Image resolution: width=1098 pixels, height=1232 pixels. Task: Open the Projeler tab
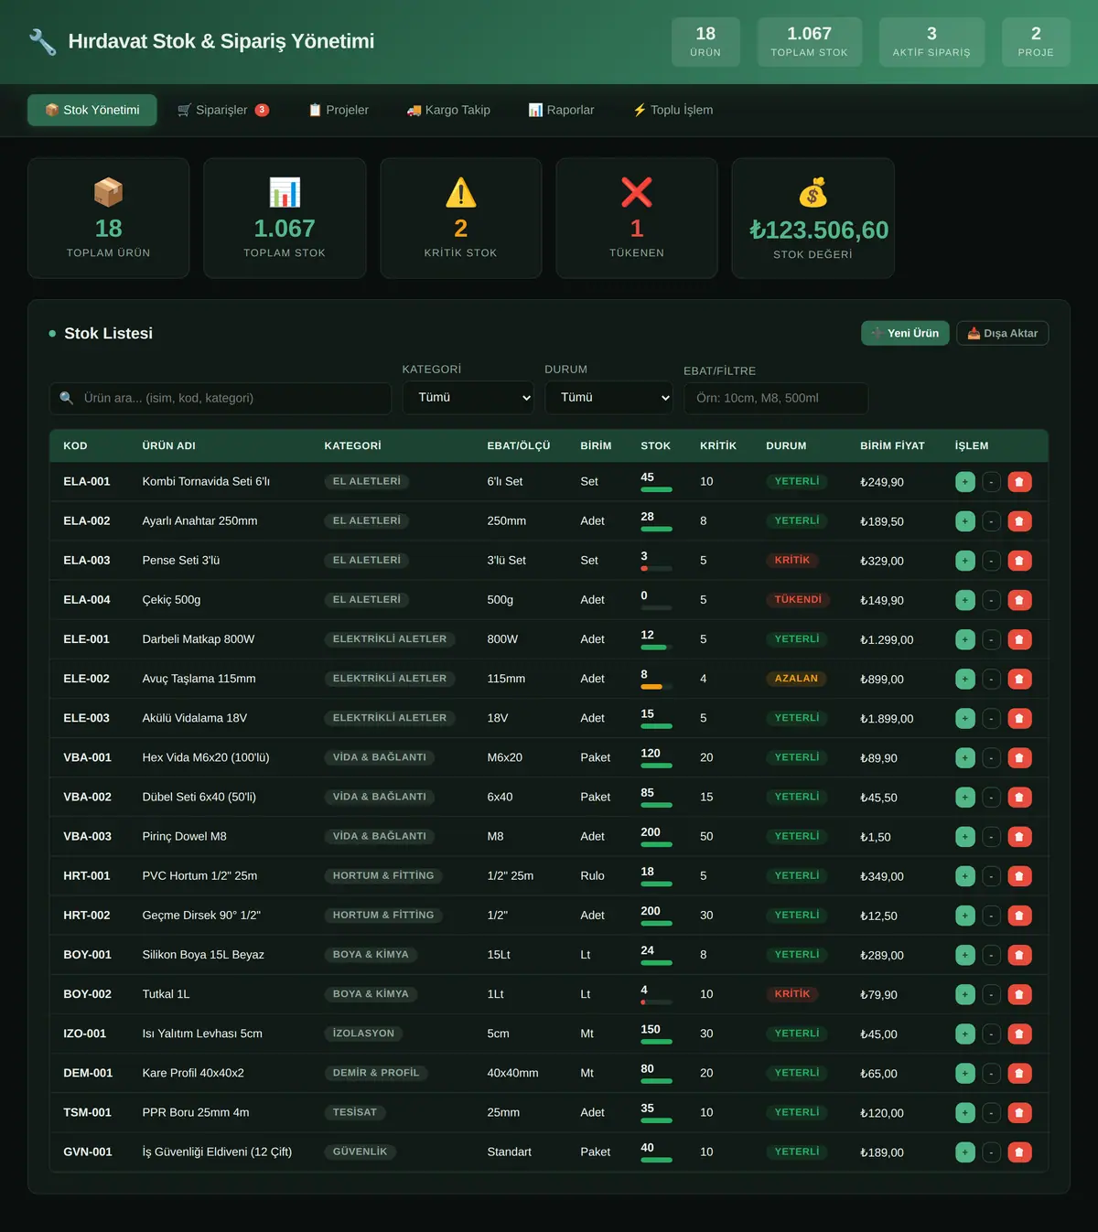pos(339,110)
